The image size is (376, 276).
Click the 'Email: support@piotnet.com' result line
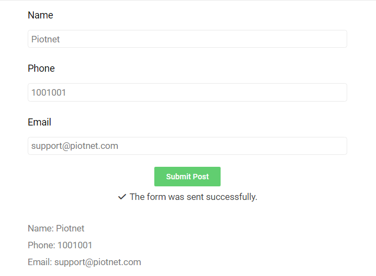pos(84,262)
